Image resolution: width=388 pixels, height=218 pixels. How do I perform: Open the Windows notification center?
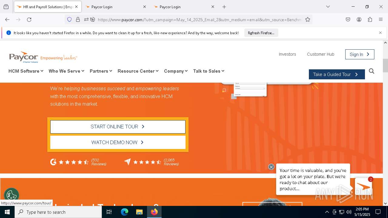378,212
